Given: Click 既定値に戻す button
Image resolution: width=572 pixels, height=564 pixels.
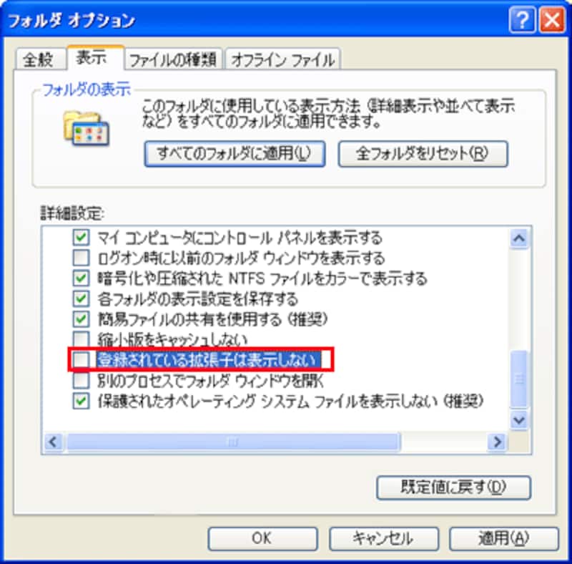Looking at the screenshot, I should pos(453,487).
